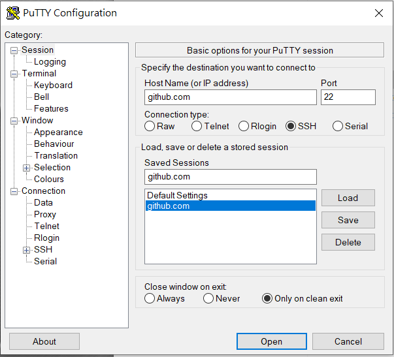Image resolution: width=394 pixels, height=357 pixels.
Task: Open the Connection category
Action: (44, 191)
